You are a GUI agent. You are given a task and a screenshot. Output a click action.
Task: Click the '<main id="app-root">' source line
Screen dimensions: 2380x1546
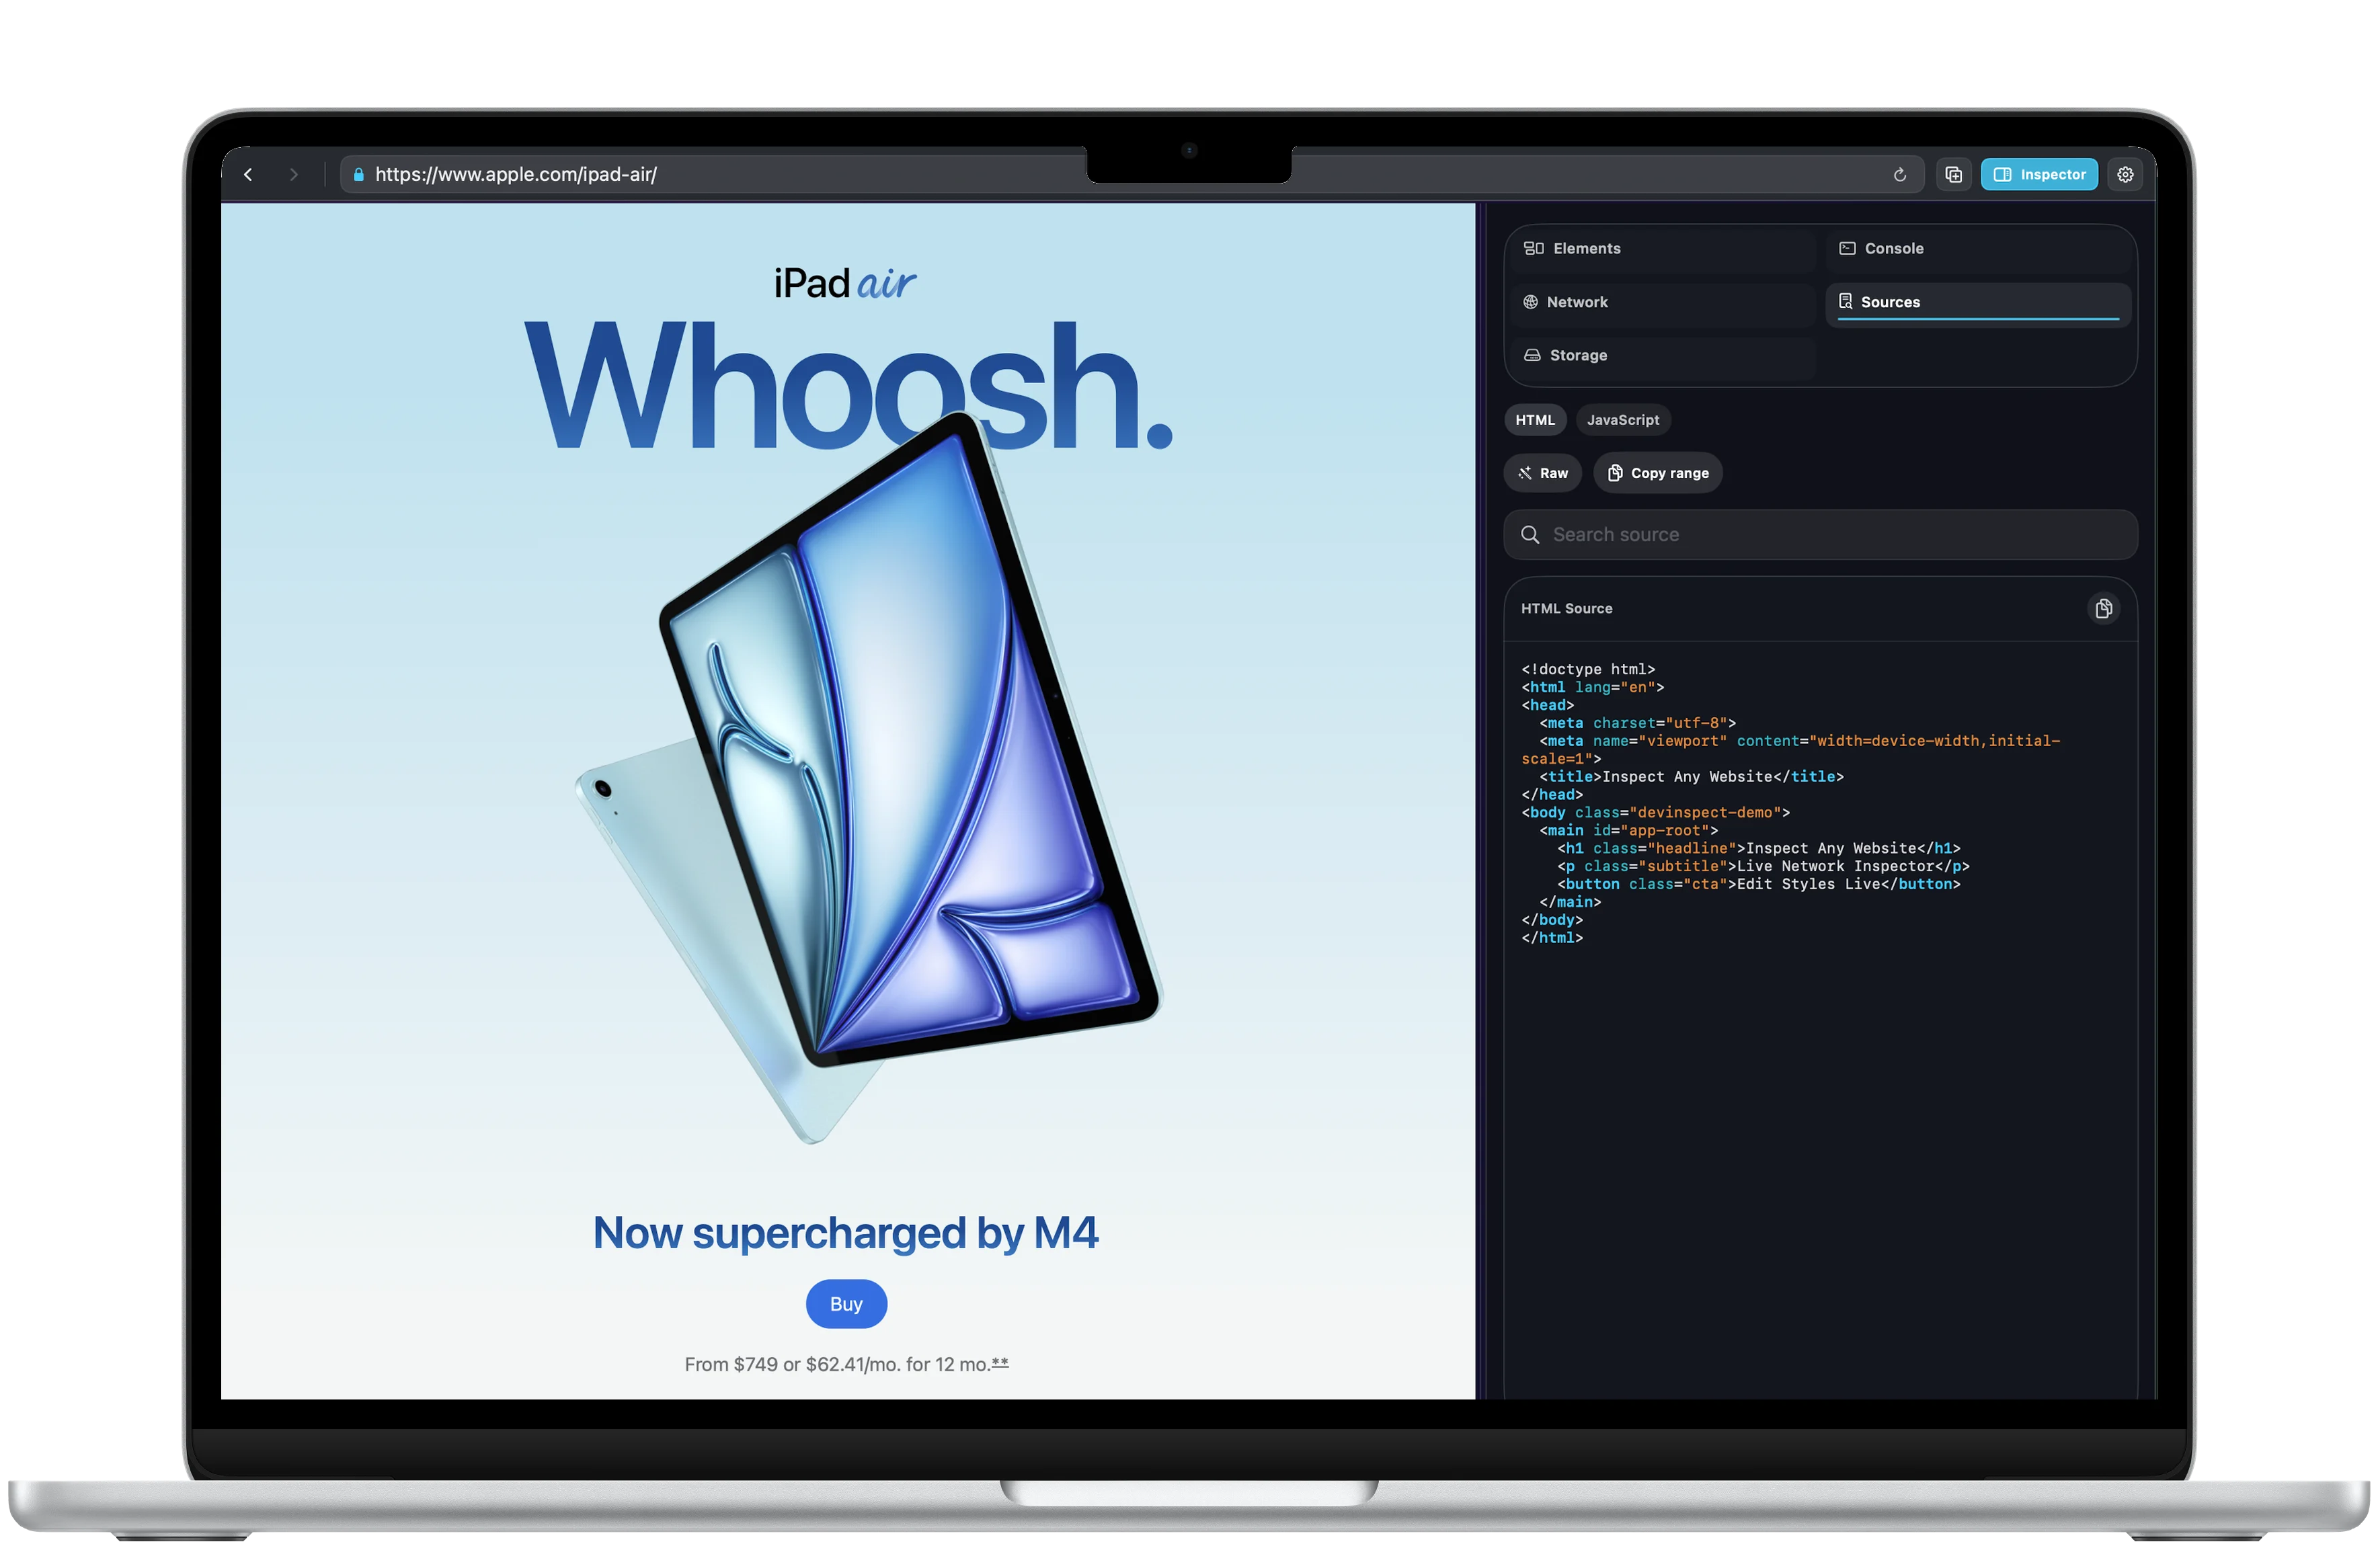pyautogui.click(x=1629, y=831)
